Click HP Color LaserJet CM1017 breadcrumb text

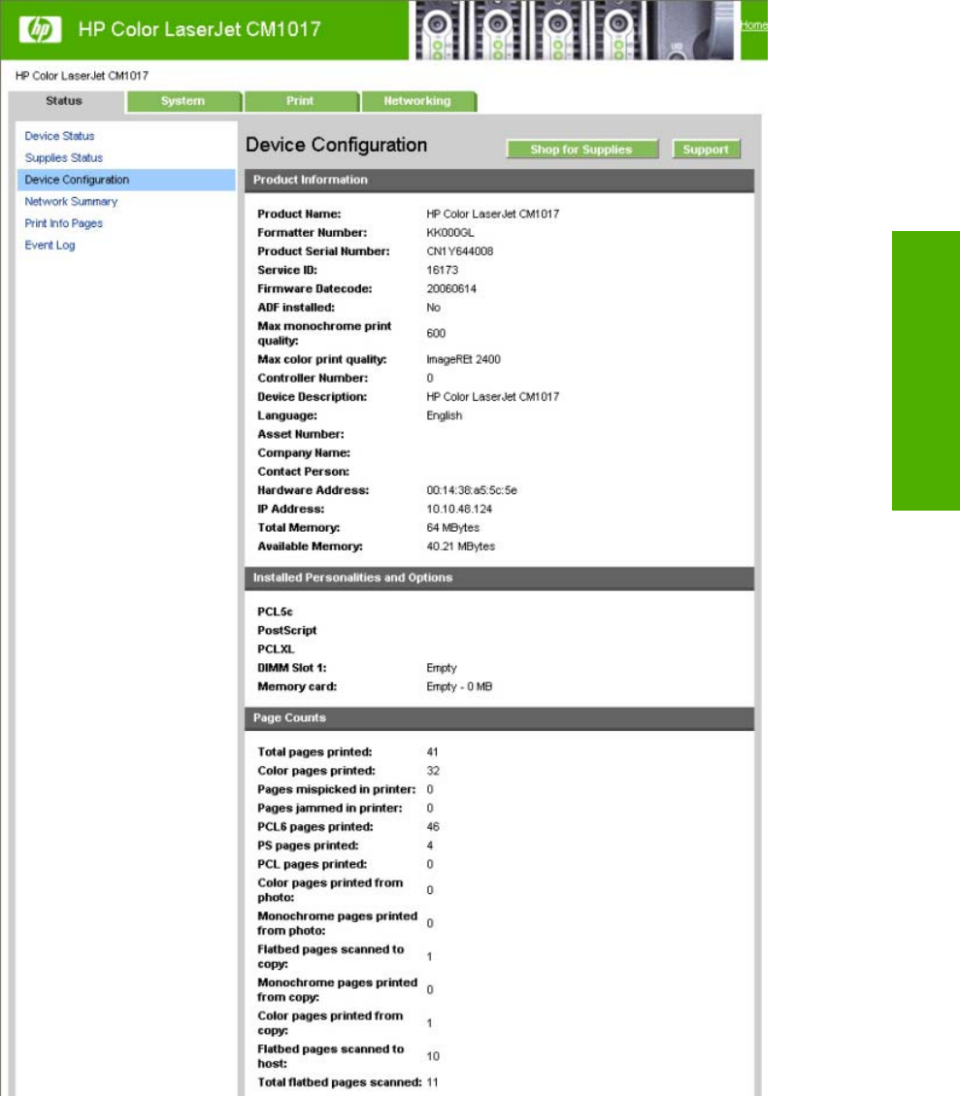(x=82, y=76)
